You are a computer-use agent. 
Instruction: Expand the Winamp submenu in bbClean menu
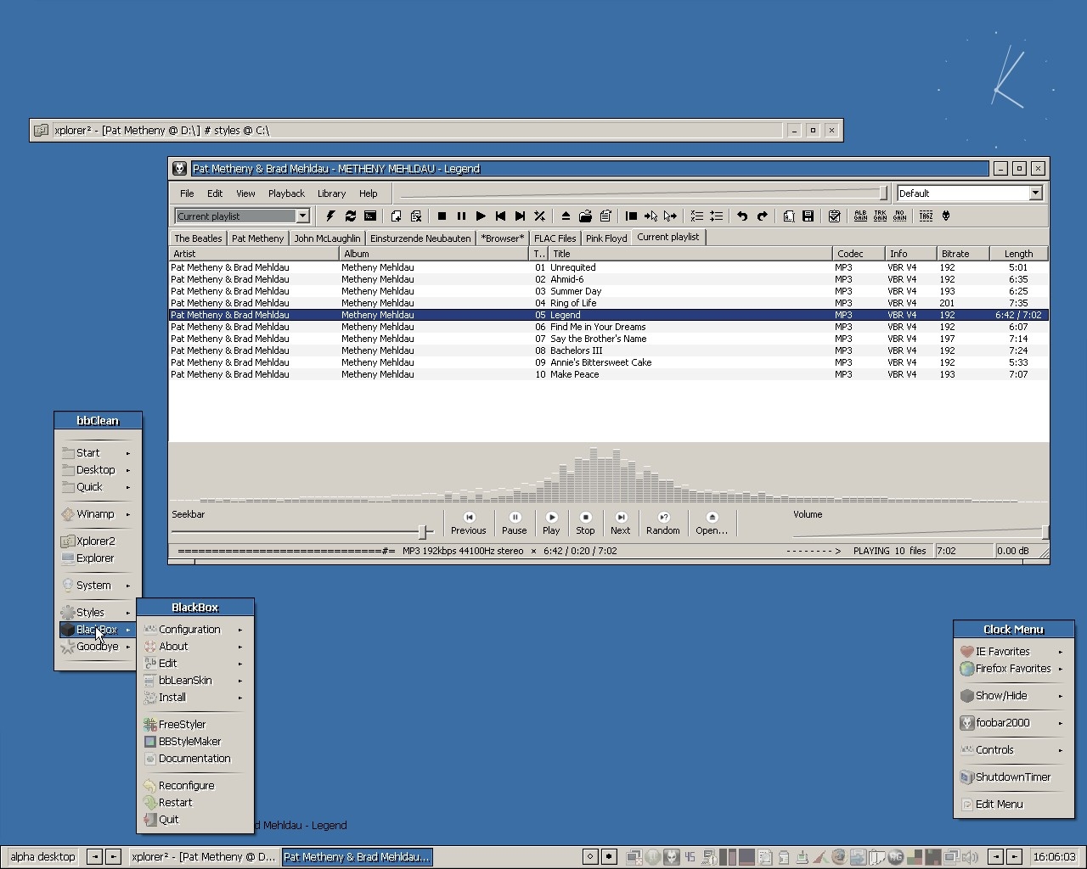click(94, 514)
